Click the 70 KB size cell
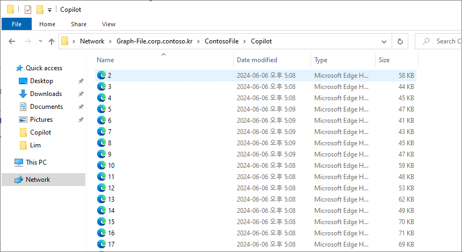This screenshot has width=462, height=252. 406,222
